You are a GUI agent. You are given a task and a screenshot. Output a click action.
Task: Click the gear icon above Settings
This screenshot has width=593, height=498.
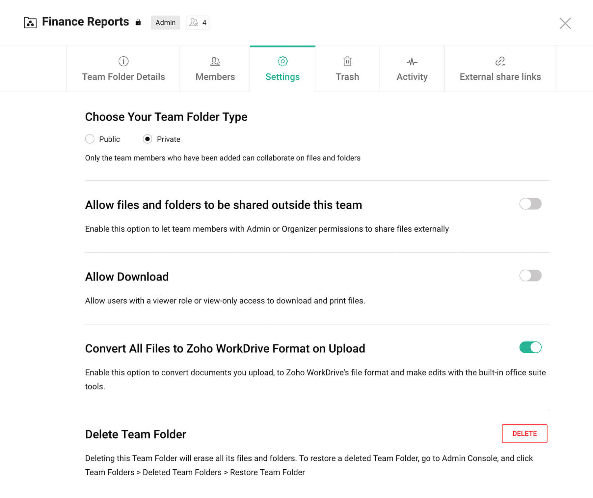point(283,61)
